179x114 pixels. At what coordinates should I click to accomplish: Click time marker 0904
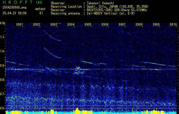click(x=71, y=24)
